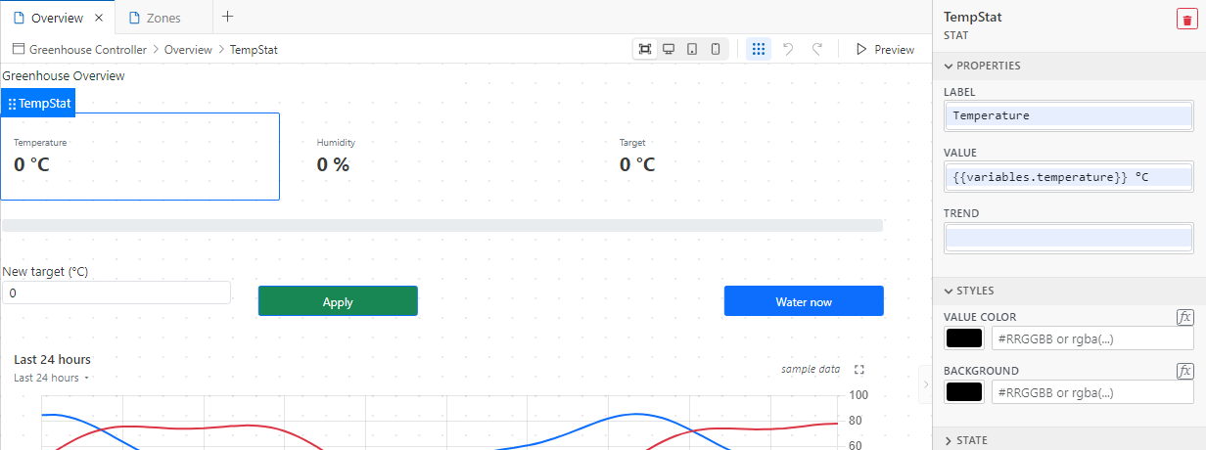
Task: Edit the VALUE expression field
Action: 1069,177
